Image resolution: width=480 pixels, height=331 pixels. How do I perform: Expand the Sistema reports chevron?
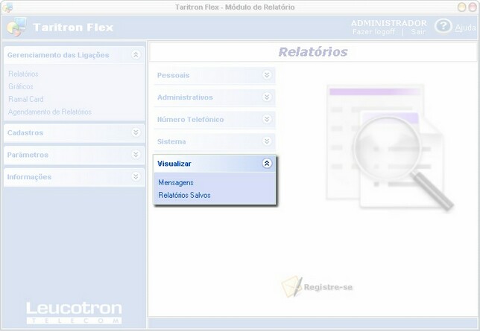click(267, 141)
